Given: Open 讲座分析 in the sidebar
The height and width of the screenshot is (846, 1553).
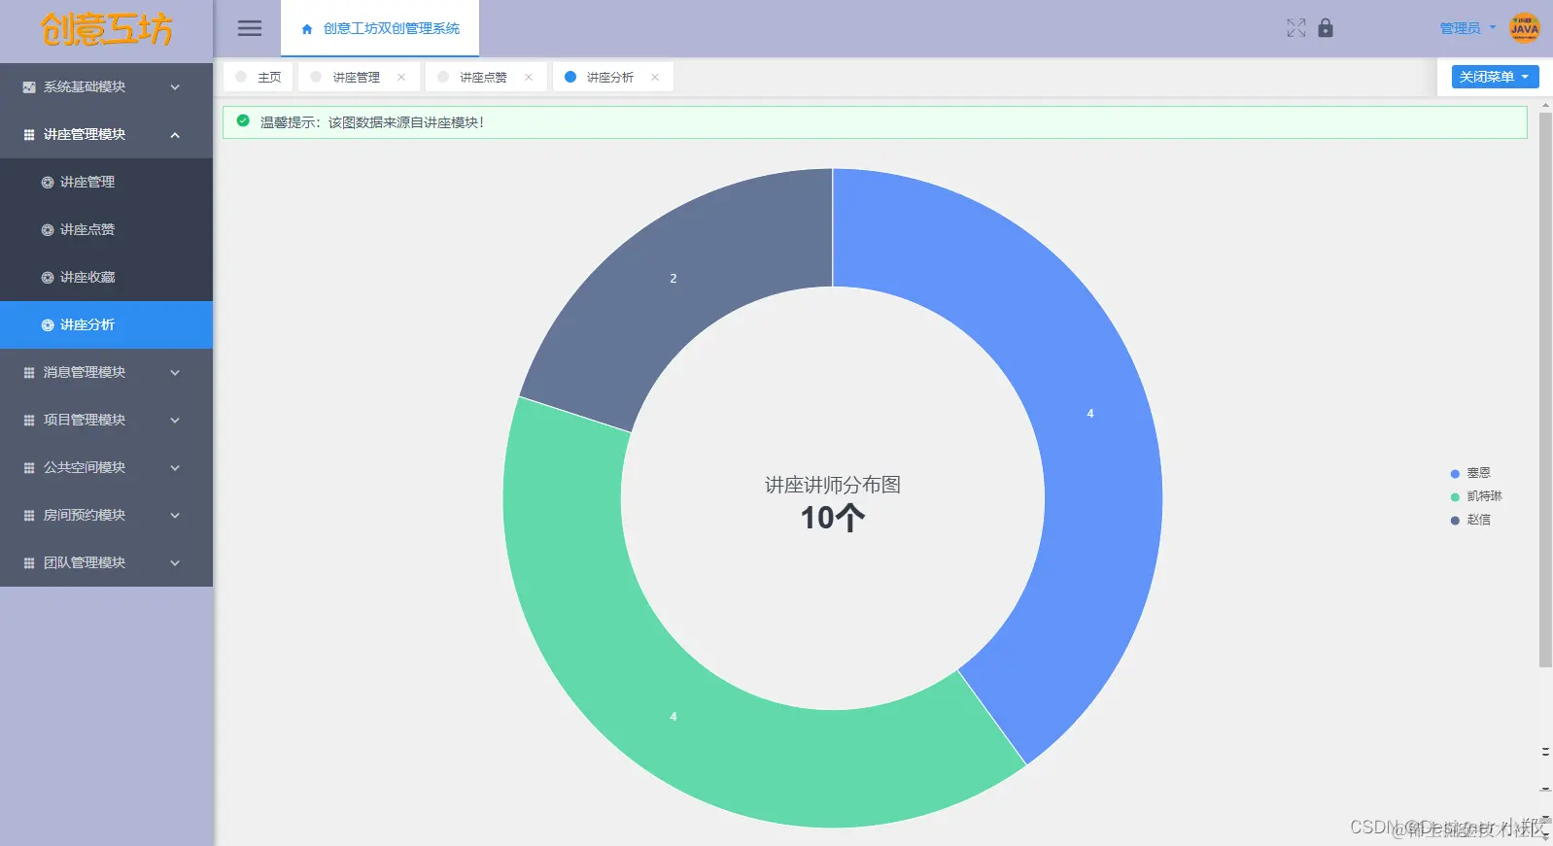Looking at the screenshot, I should click(106, 324).
